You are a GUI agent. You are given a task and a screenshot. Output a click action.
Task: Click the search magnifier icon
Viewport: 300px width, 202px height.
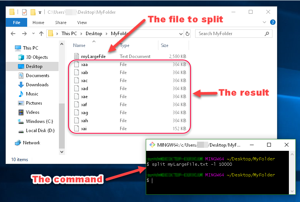coord(267,34)
